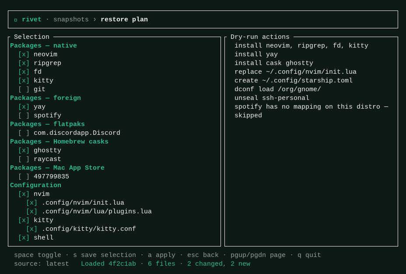Screen dimensions: 406x274
Task: Collapse the Configuration section header
Action: point(36,185)
